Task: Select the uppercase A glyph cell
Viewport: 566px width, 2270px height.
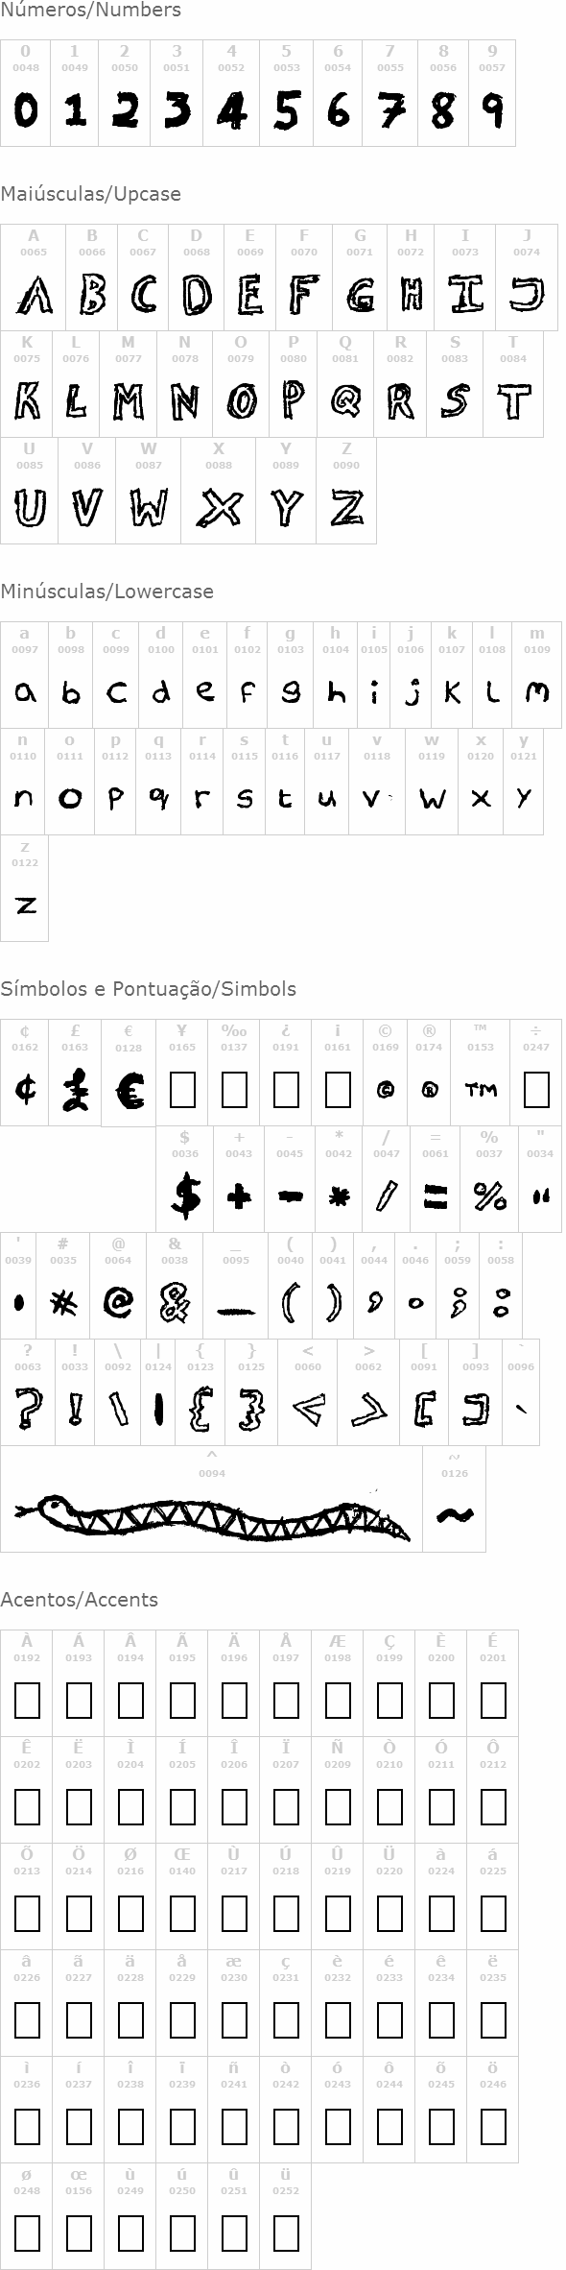Action: [x=34, y=278]
